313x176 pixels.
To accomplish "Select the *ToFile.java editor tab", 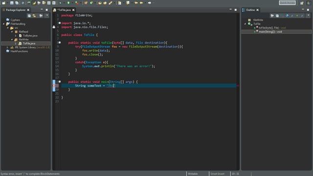I will [64, 10].
